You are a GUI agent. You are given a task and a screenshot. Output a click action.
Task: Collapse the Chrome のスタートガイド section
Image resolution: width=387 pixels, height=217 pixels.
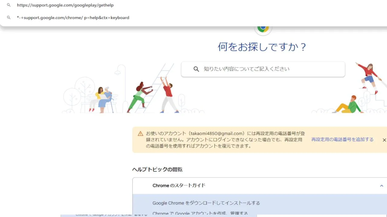pyautogui.click(x=382, y=186)
